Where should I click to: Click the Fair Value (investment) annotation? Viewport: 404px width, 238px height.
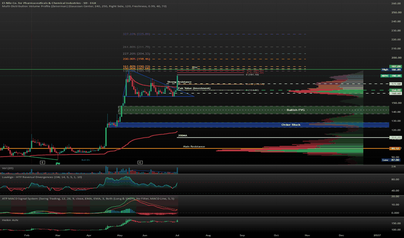click(194, 88)
